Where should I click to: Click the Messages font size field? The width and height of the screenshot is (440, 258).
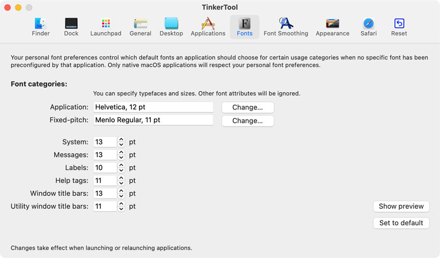coord(105,155)
